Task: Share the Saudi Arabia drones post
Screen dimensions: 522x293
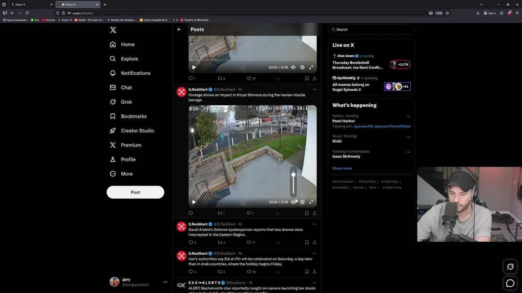Action: [314, 242]
